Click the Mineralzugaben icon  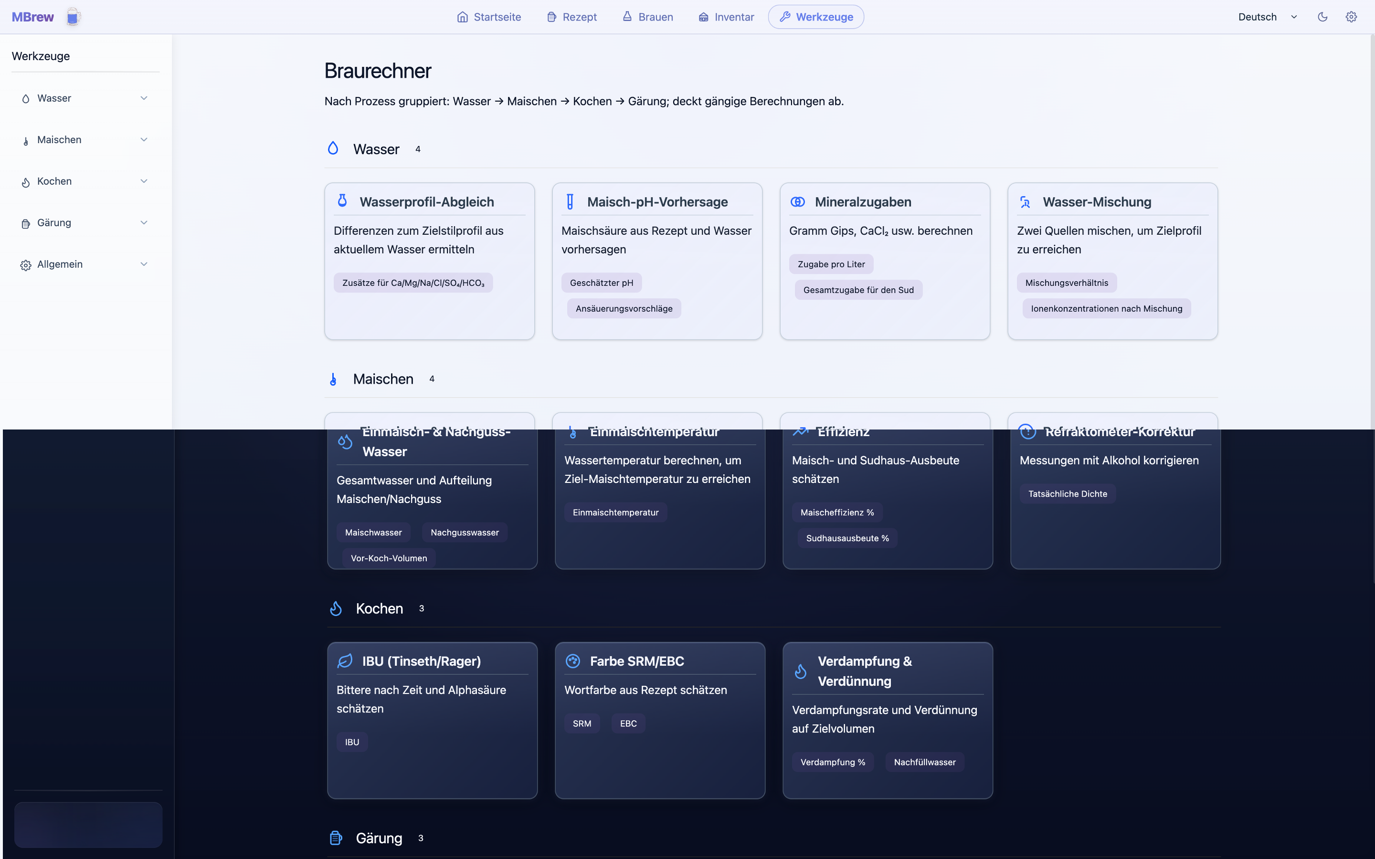point(798,202)
